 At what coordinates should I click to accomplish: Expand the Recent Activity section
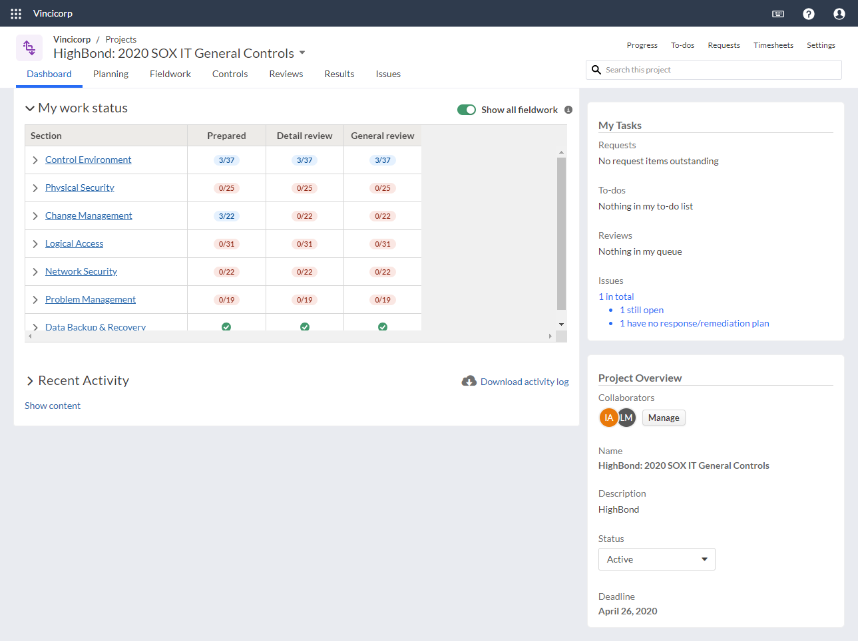[30, 381]
